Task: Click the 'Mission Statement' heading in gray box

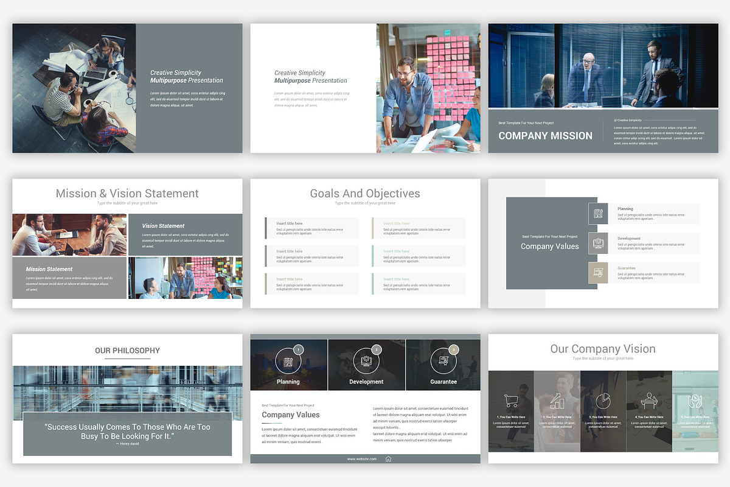Action: pyautogui.click(x=49, y=269)
